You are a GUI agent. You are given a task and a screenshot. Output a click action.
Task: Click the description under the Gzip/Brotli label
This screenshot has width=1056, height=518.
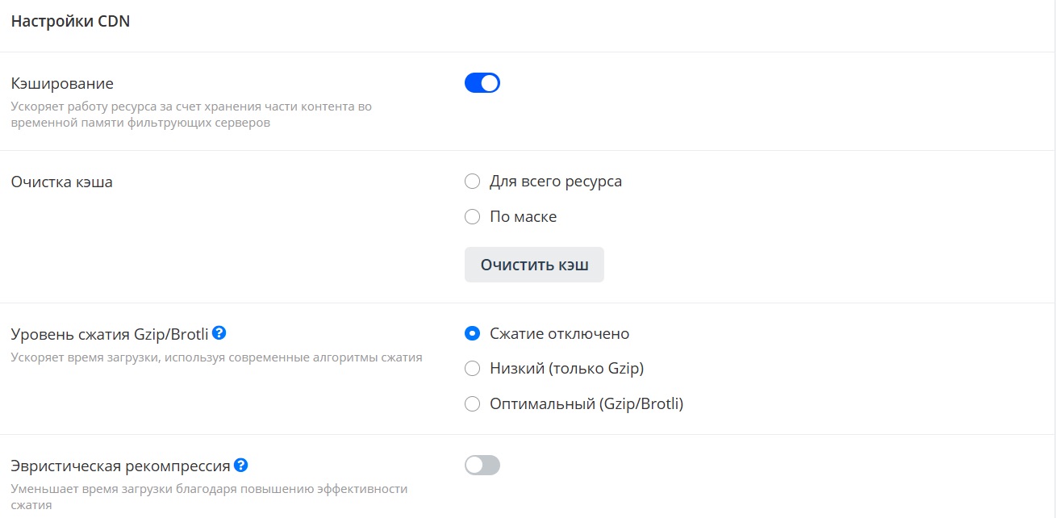coord(216,357)
